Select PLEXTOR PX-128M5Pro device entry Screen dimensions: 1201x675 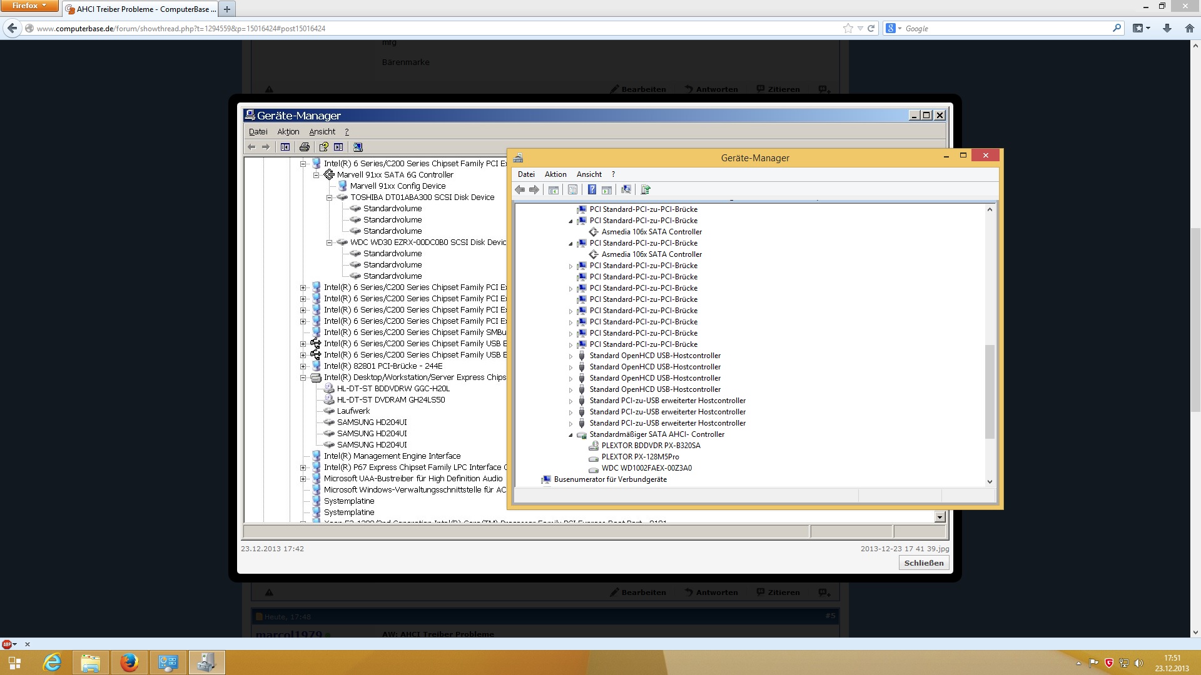click(x=639, y=457)
